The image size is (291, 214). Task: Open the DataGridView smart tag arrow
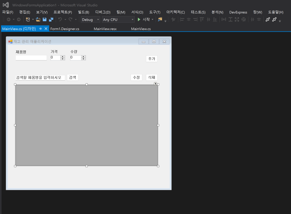pyautogui.click(x=155, y=84)
